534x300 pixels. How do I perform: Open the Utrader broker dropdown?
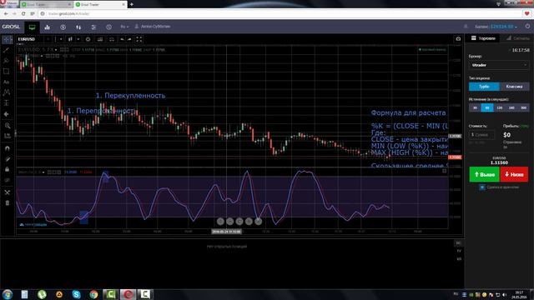pyautogui.click(x=499, y=65)
